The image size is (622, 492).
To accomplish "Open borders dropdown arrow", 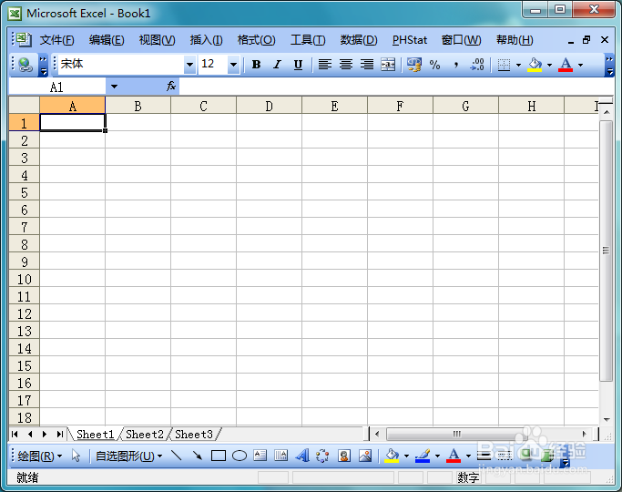I will coord(518,65).
